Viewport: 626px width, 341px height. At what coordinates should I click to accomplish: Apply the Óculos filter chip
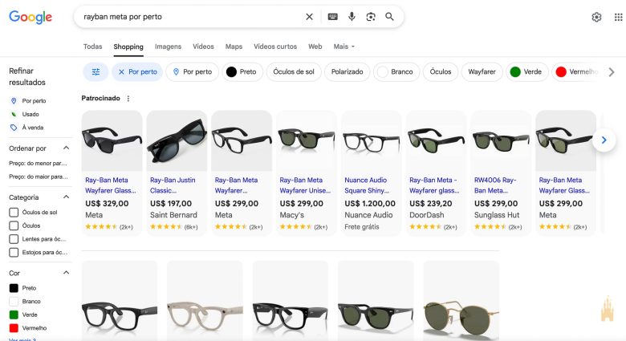(441, 72)
